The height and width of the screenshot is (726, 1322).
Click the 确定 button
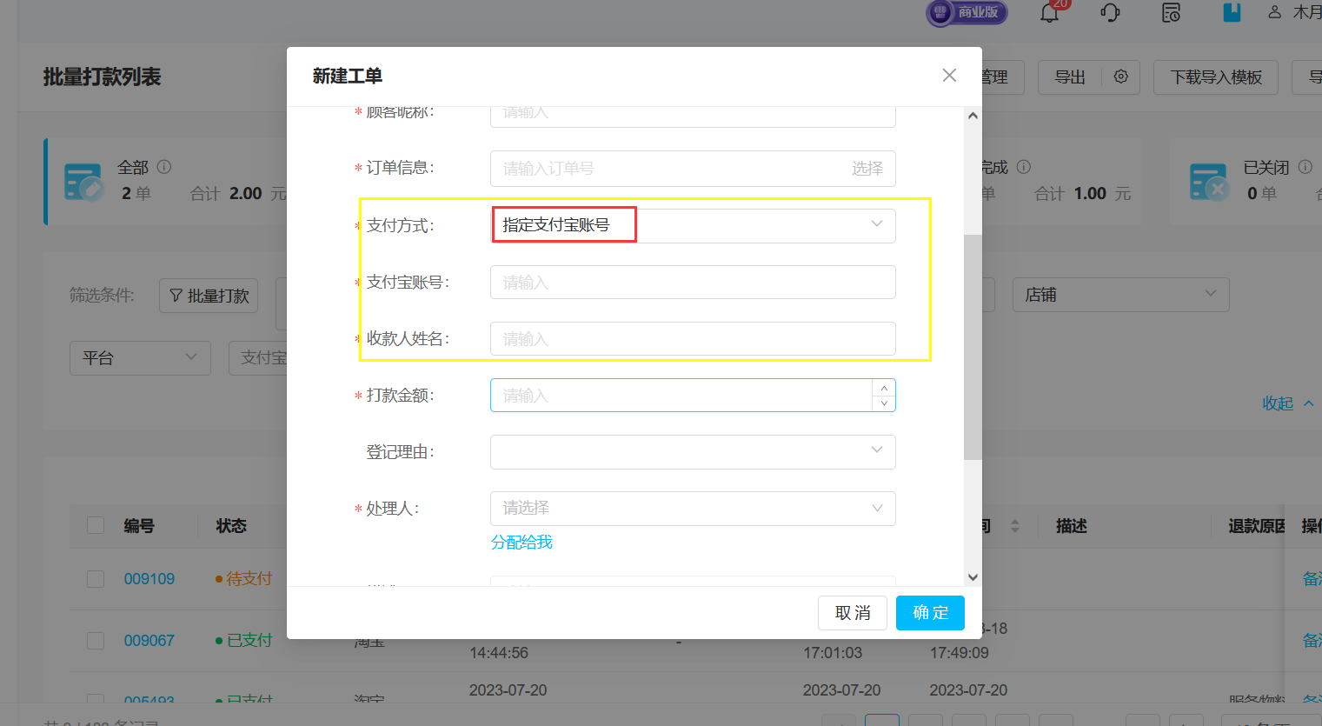930,613
